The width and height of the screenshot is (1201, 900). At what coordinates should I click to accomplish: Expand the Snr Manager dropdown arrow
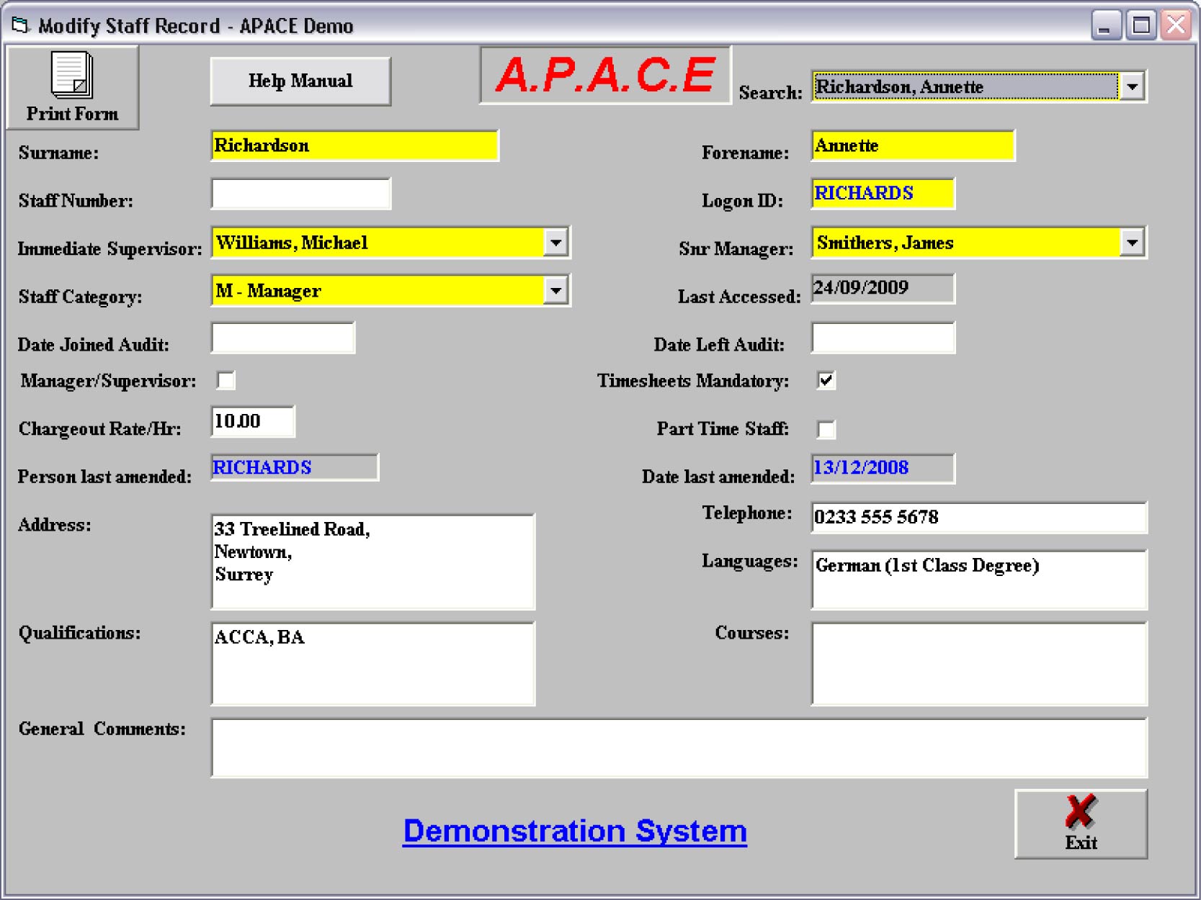pyautogui.click(x=1133, y=243)
